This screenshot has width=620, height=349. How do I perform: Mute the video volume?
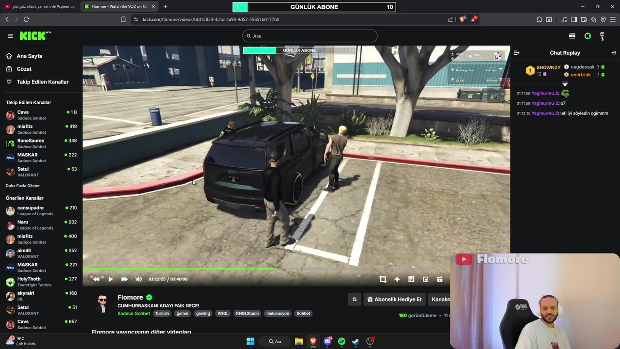click(x=139, y=279)
